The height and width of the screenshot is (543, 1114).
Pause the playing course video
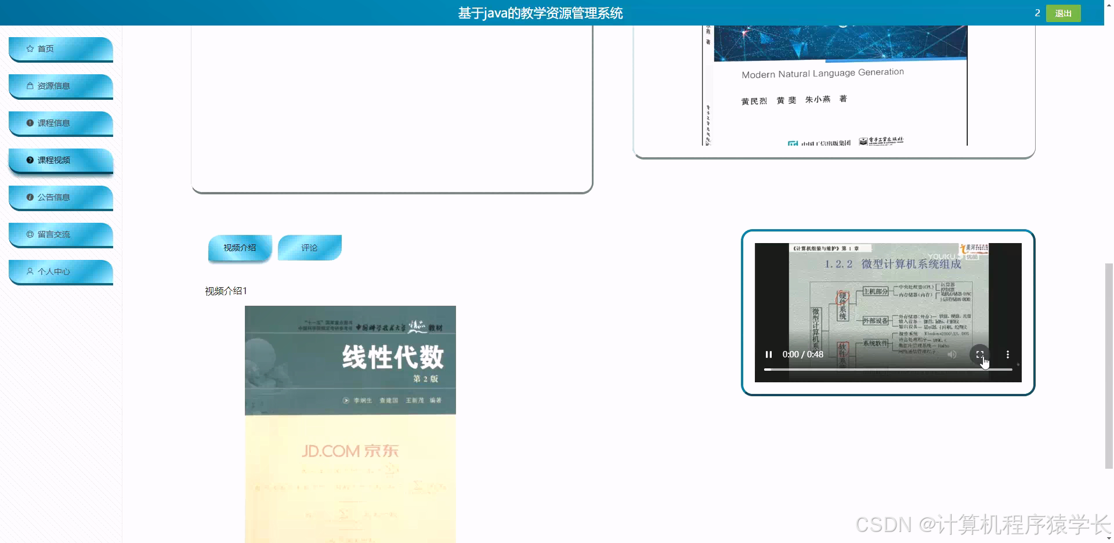pyautogui.click(x=769, y=354)
